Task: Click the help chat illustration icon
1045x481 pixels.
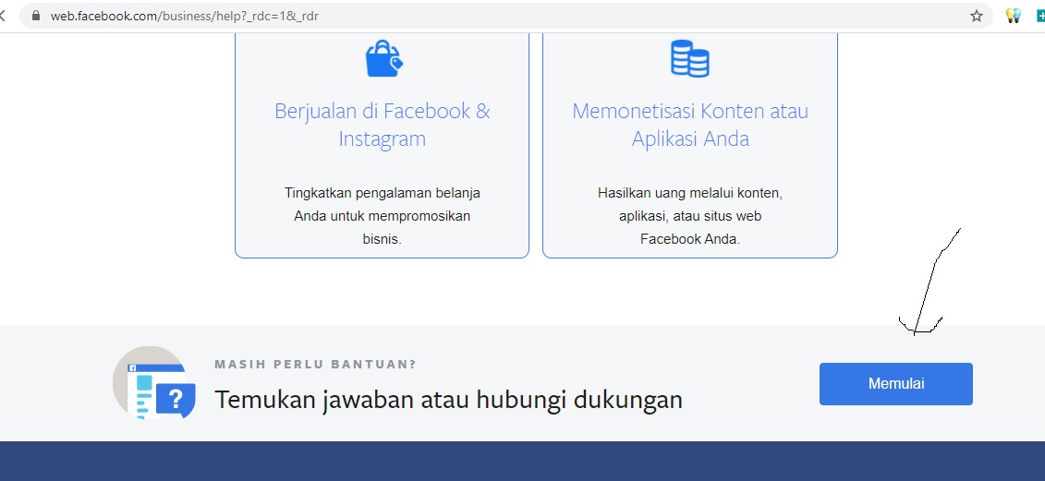Action: [154, 383]
